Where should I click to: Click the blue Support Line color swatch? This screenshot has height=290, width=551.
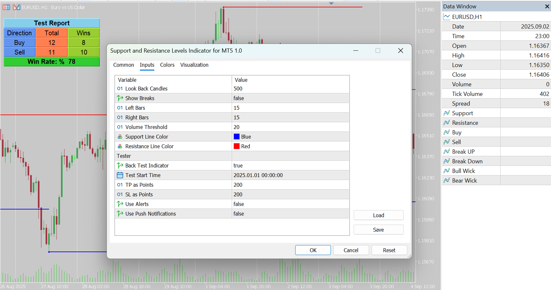(x=237, y=137)
